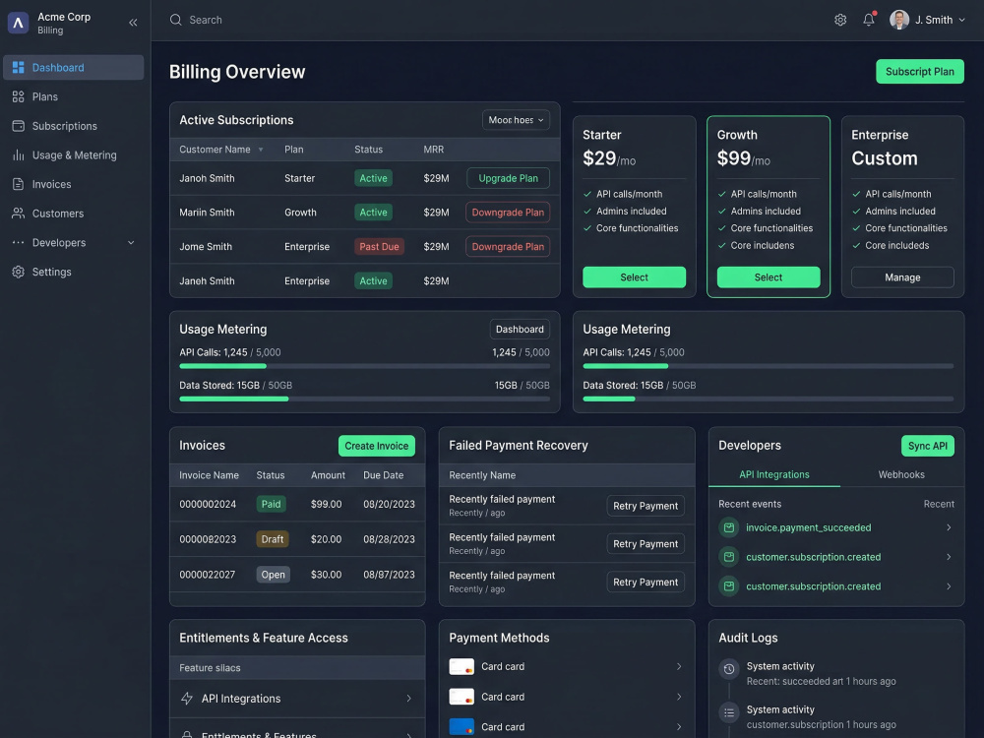Screen dimensions: 984x738
Task: Click invoice.payment_succeeded event icon
Action: [x=728, y=527]
